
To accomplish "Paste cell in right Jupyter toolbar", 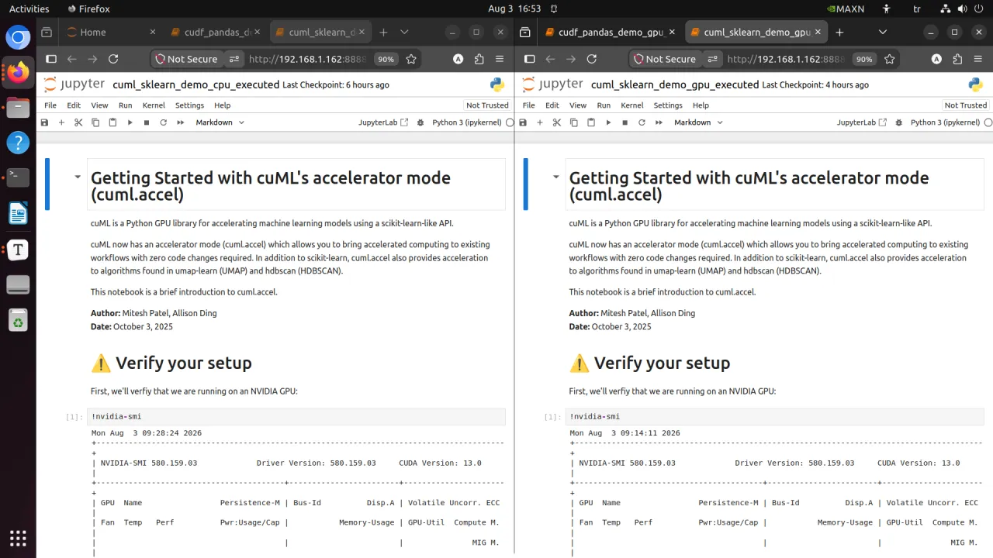I will click(591, 122).
